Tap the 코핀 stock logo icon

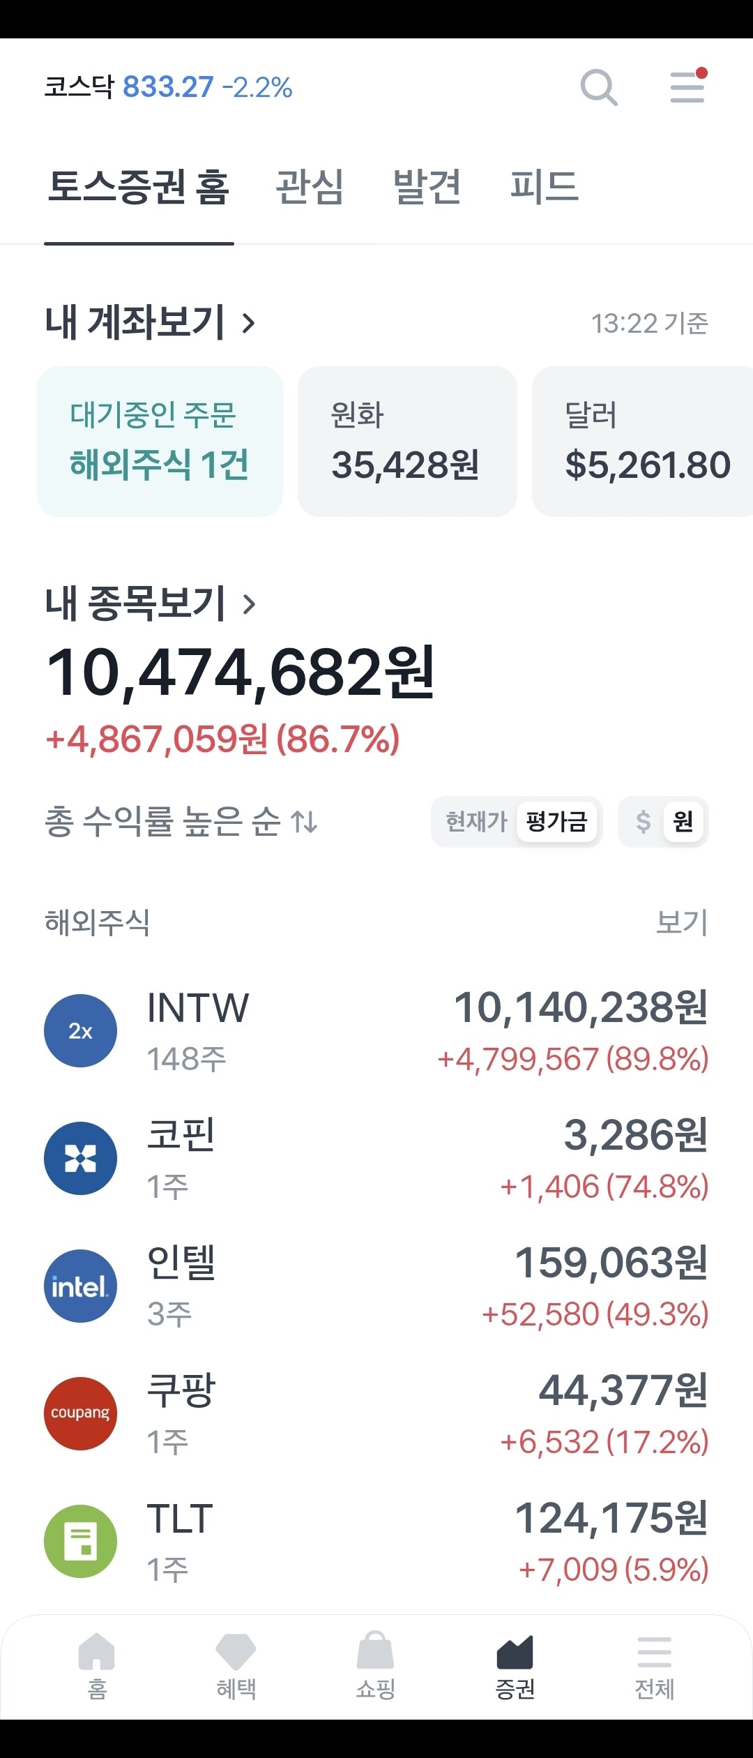click(80, 1158)
